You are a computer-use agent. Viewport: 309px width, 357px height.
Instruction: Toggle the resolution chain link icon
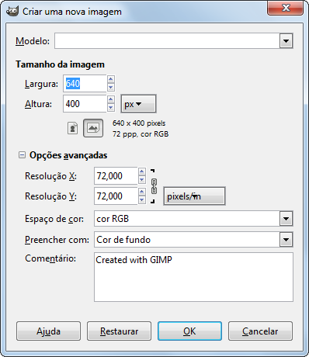154,186
